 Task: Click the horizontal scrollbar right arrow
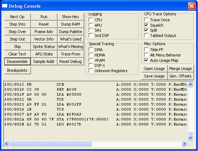click(184, 144)
